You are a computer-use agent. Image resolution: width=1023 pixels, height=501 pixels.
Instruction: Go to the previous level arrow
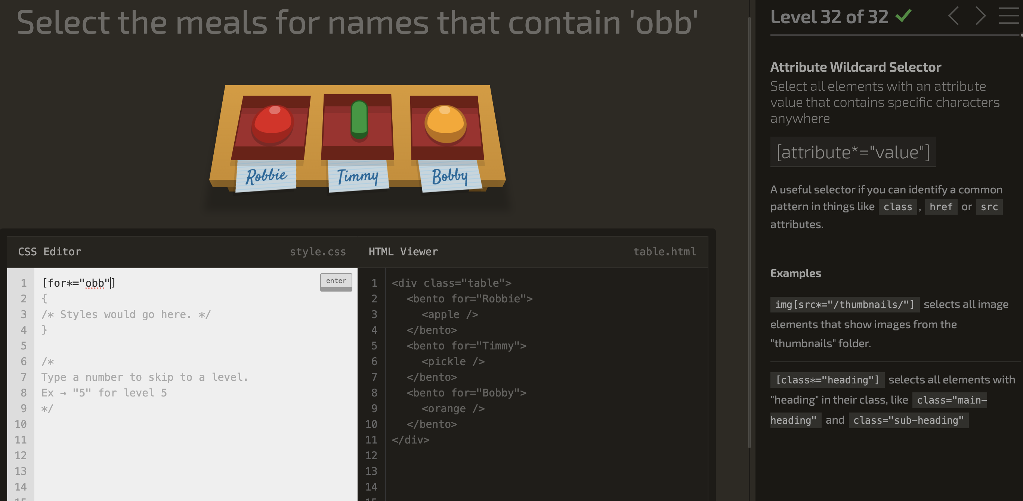coord(953,16)
